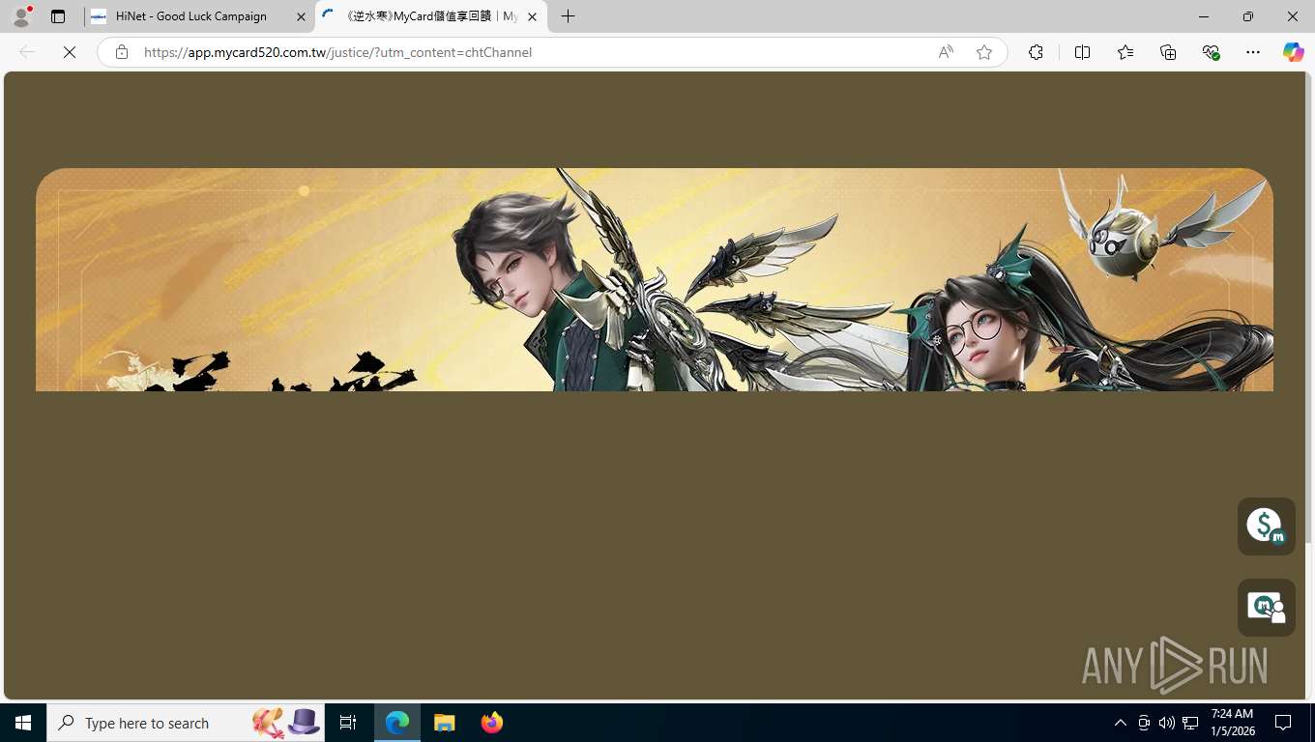Open Microsoft Edge from taskbar

397,723
